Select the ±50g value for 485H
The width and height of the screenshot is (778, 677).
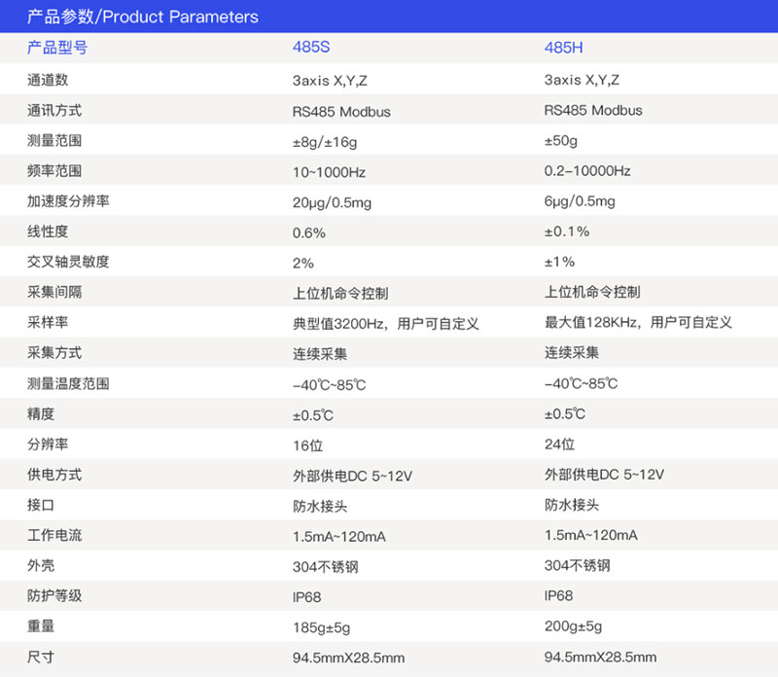click(x=562, y=140)
